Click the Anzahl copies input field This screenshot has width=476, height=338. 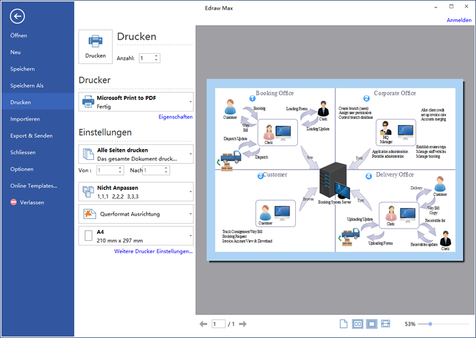pyautogui.click(x=146, y=58)
